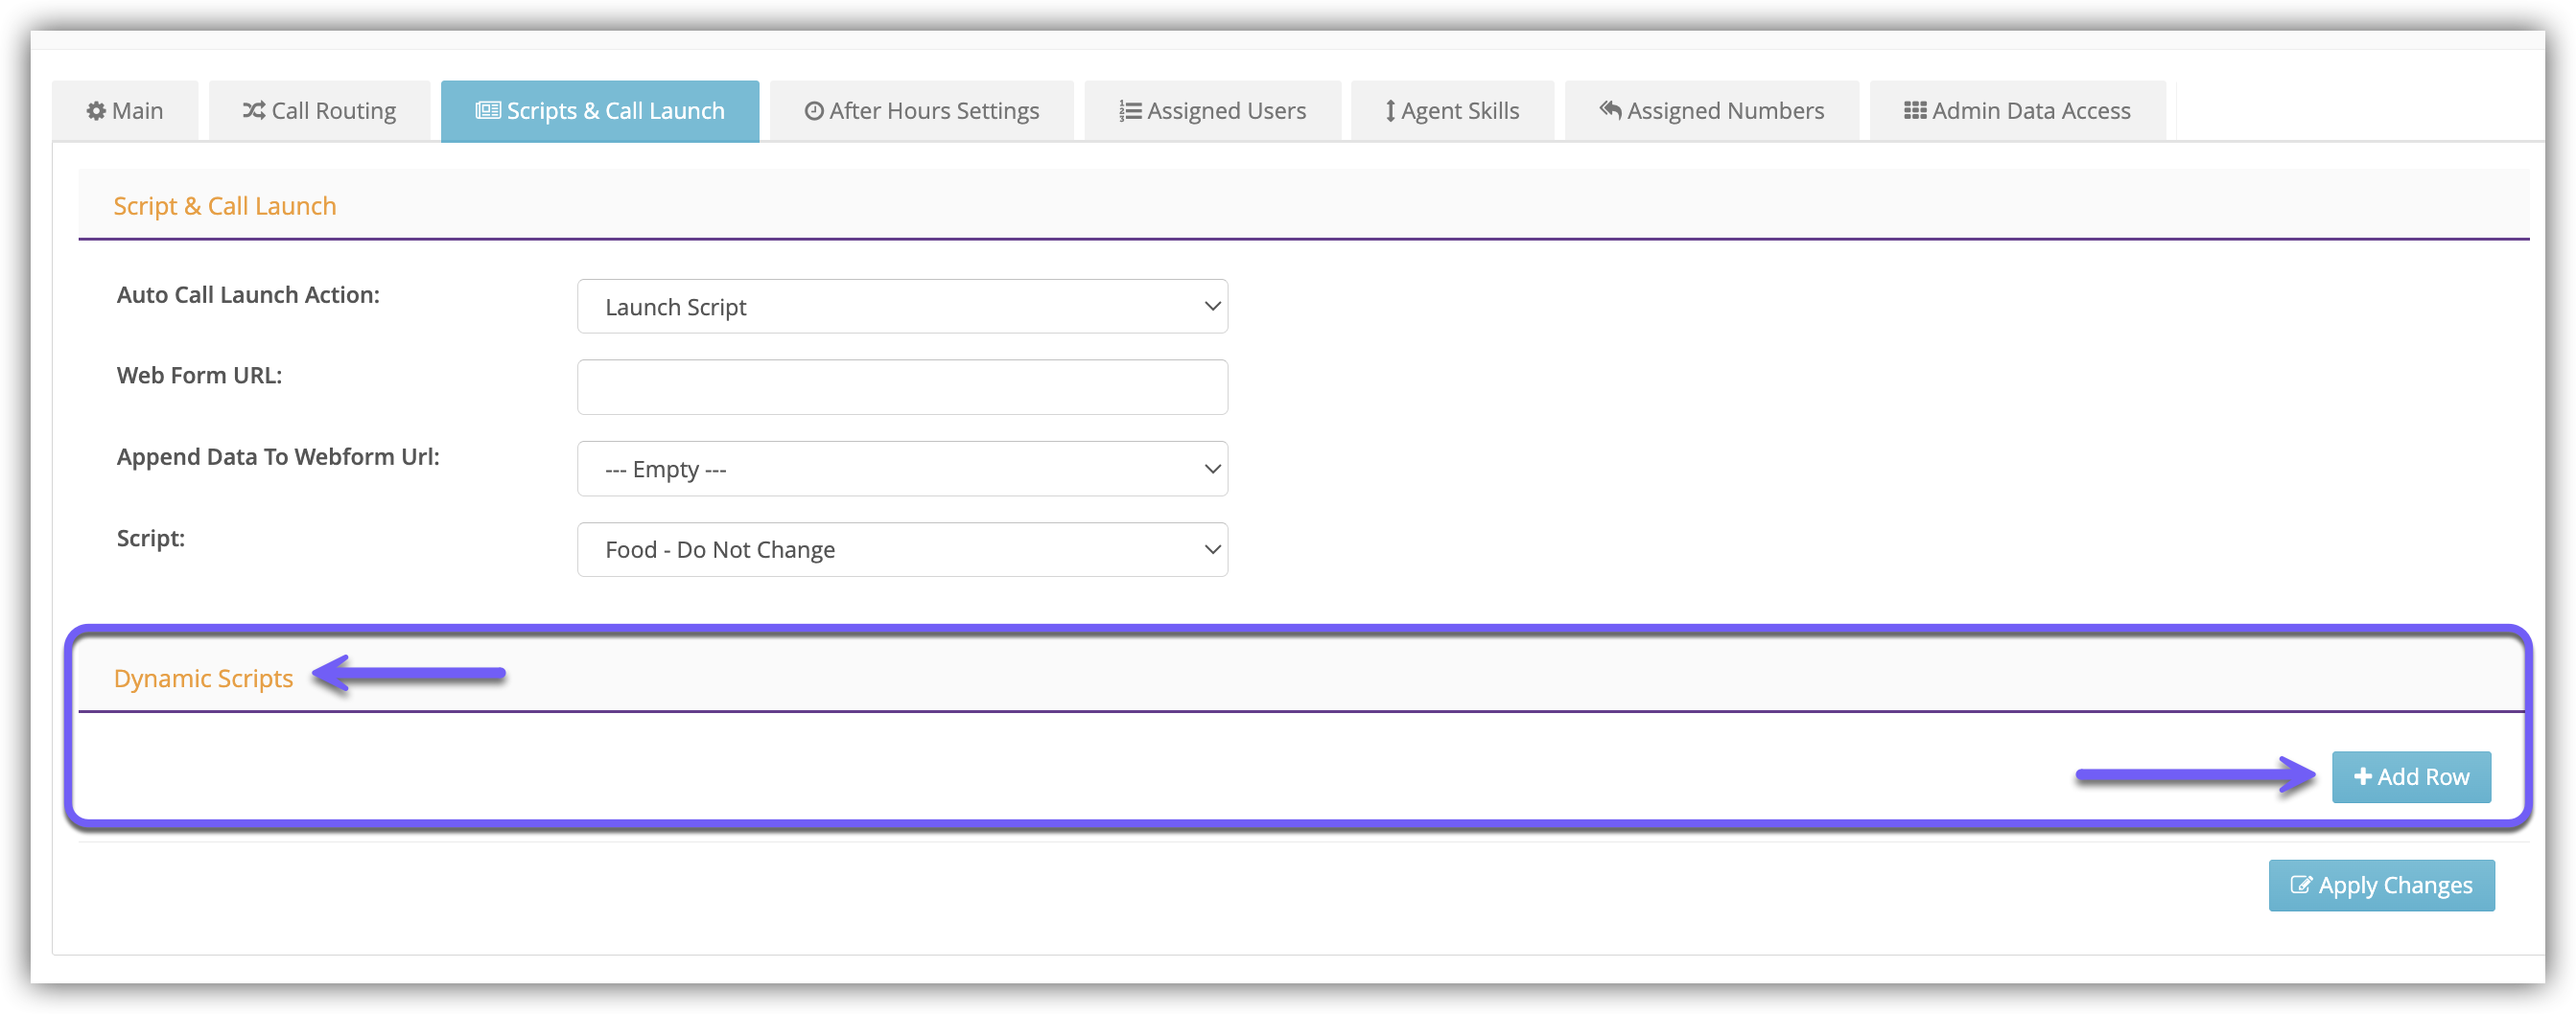
Task: Click the reply-all icon on Assigned Numbers
Action: (x=1610, y=110)
